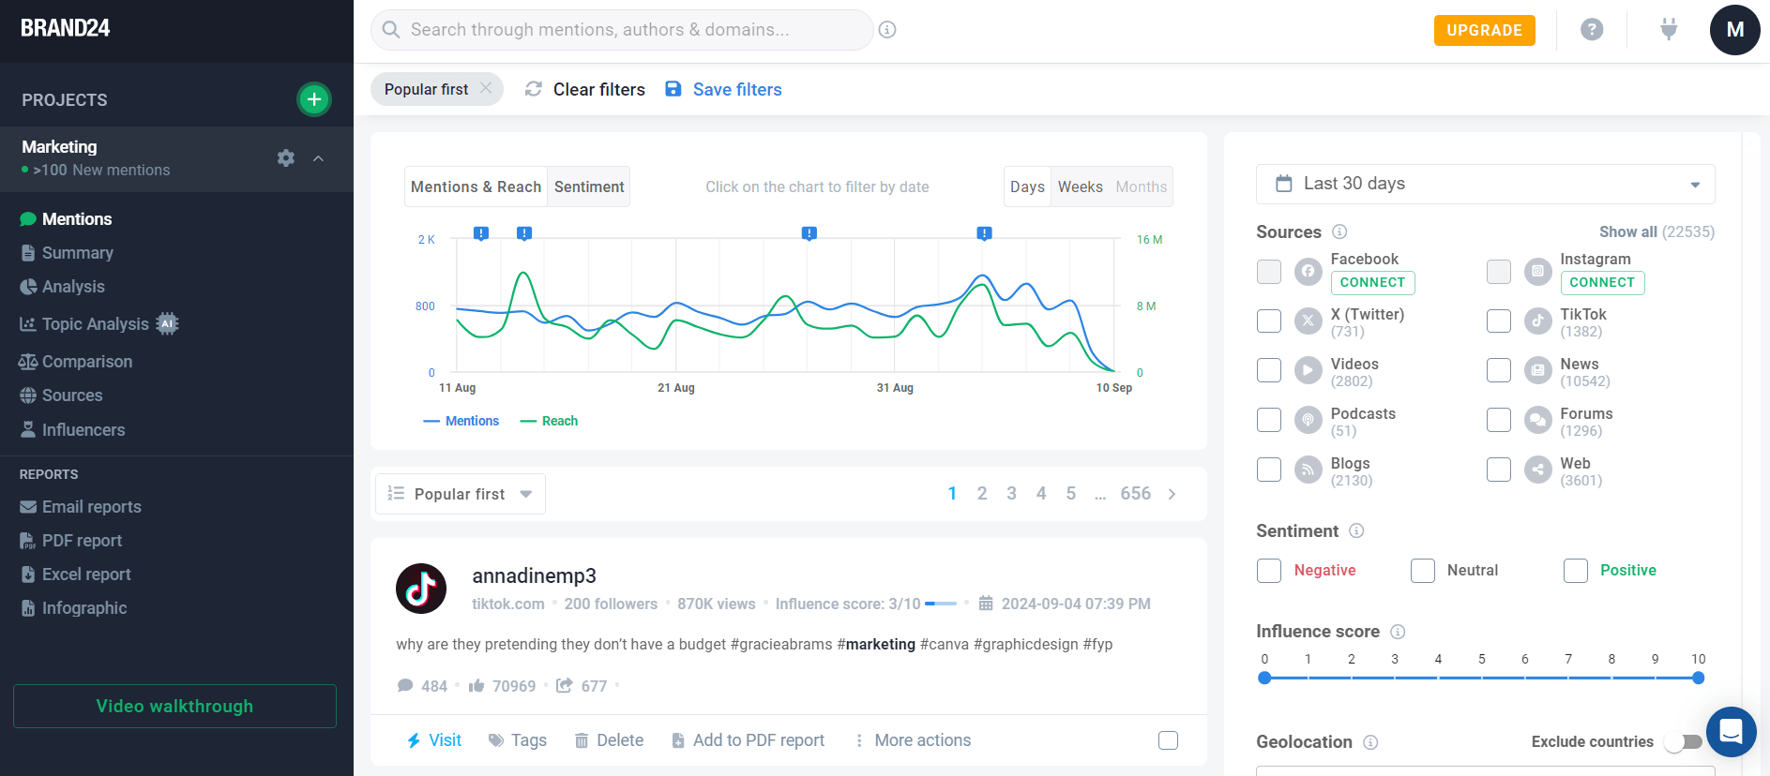Select the annadinemp3 mention checkbox

click(x=1168, y=740)
